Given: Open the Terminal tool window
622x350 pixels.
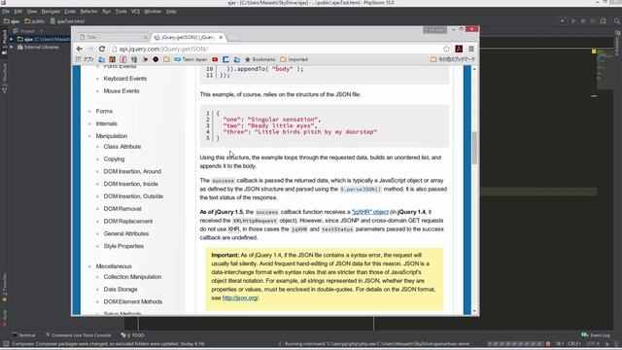Looking at the screenshot, I should [x=23, y=335].
